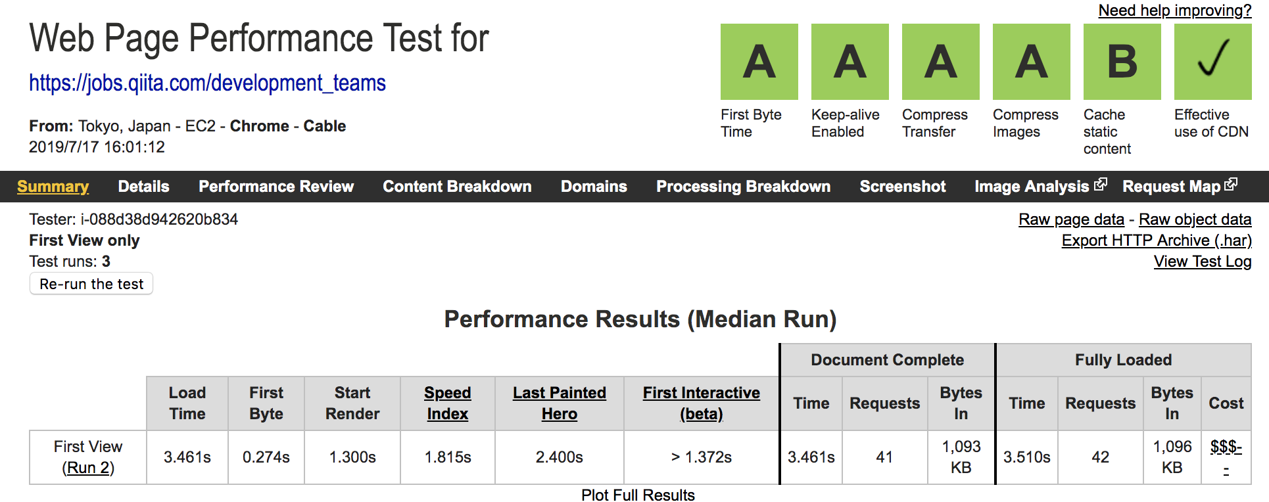Viewport: 1269px width, 502px height.
Task: Click the First Byte Time grade A box
Action: (759, 62)
